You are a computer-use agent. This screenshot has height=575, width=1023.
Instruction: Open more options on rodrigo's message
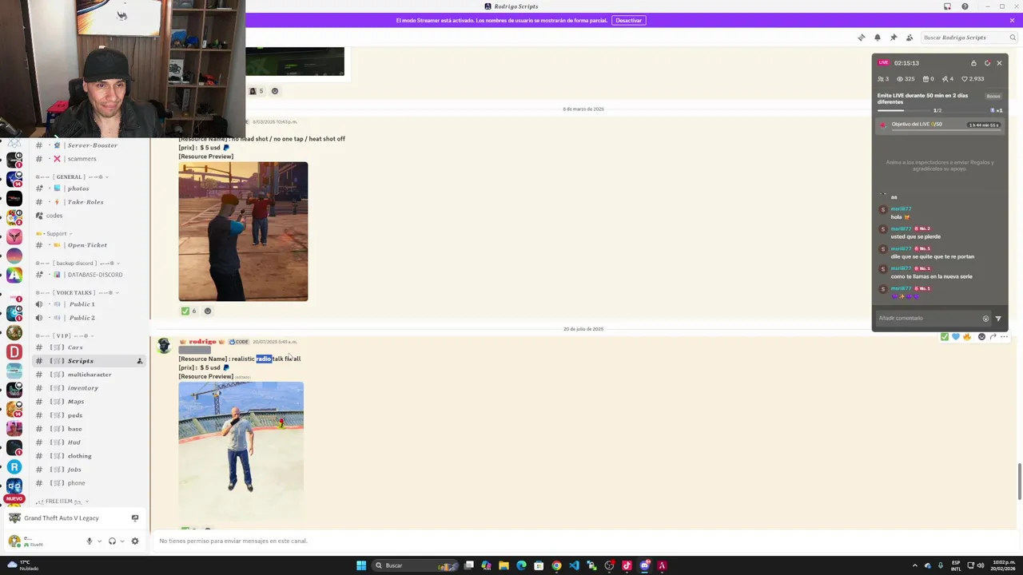[1004, 336]
